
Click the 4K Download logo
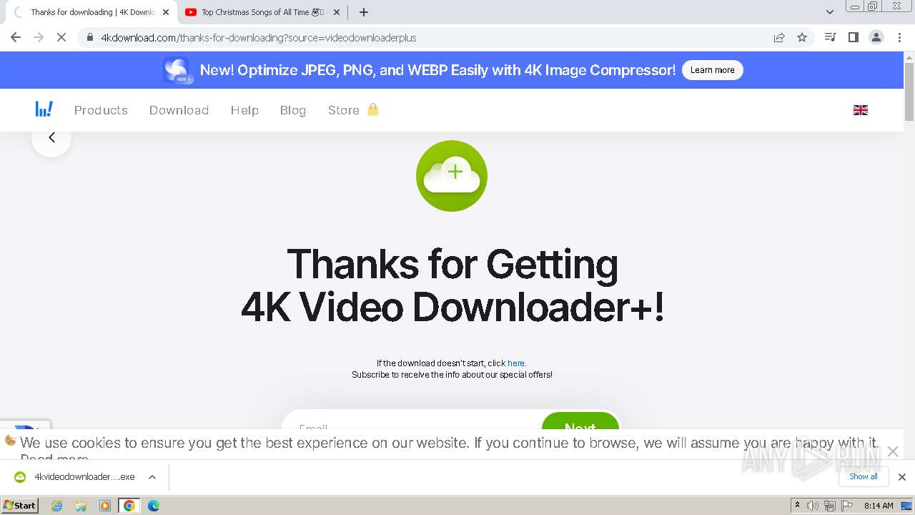(44, 109)
